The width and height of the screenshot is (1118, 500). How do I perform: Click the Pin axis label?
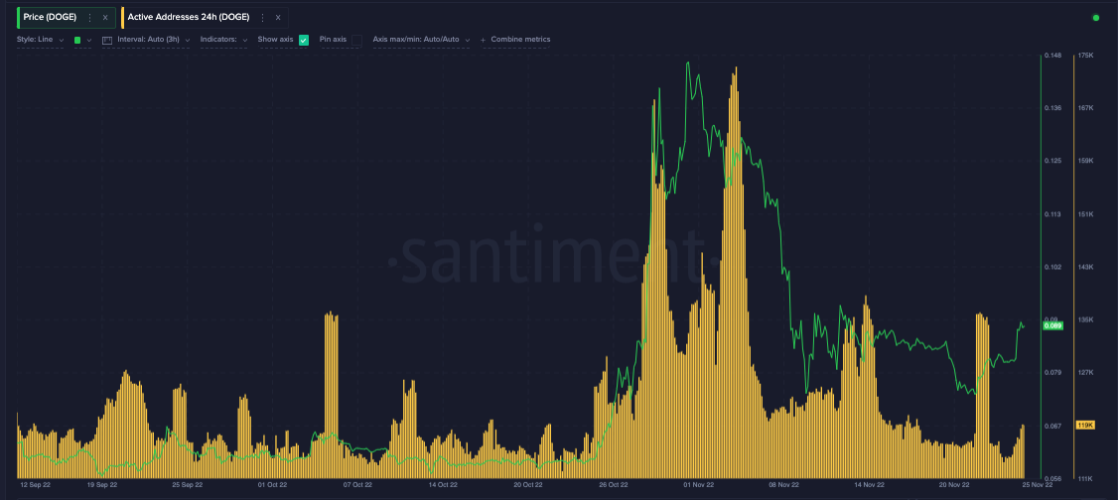[x=333, y=40]
